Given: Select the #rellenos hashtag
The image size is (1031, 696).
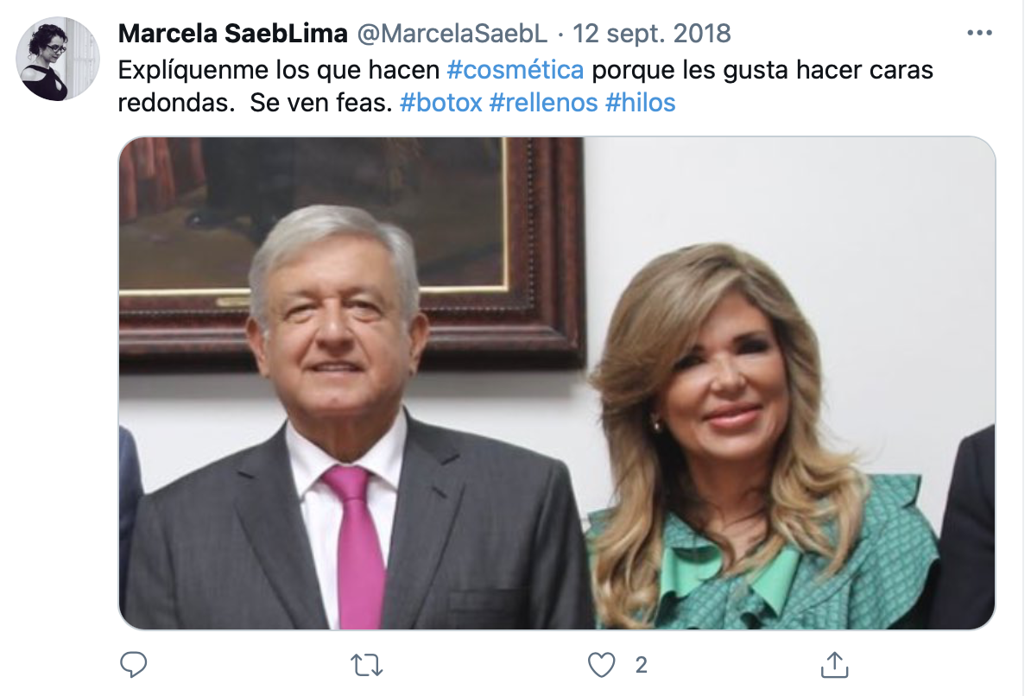Looking at the screenshot, I should (x=544, y=103).
